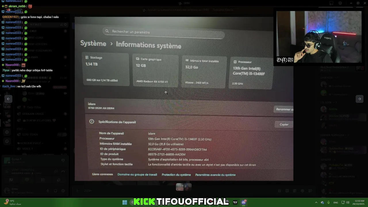Click the Discord inbox icon in title bar
The width and height of the screenshot is (368, 207).
[x=331, y=3]
